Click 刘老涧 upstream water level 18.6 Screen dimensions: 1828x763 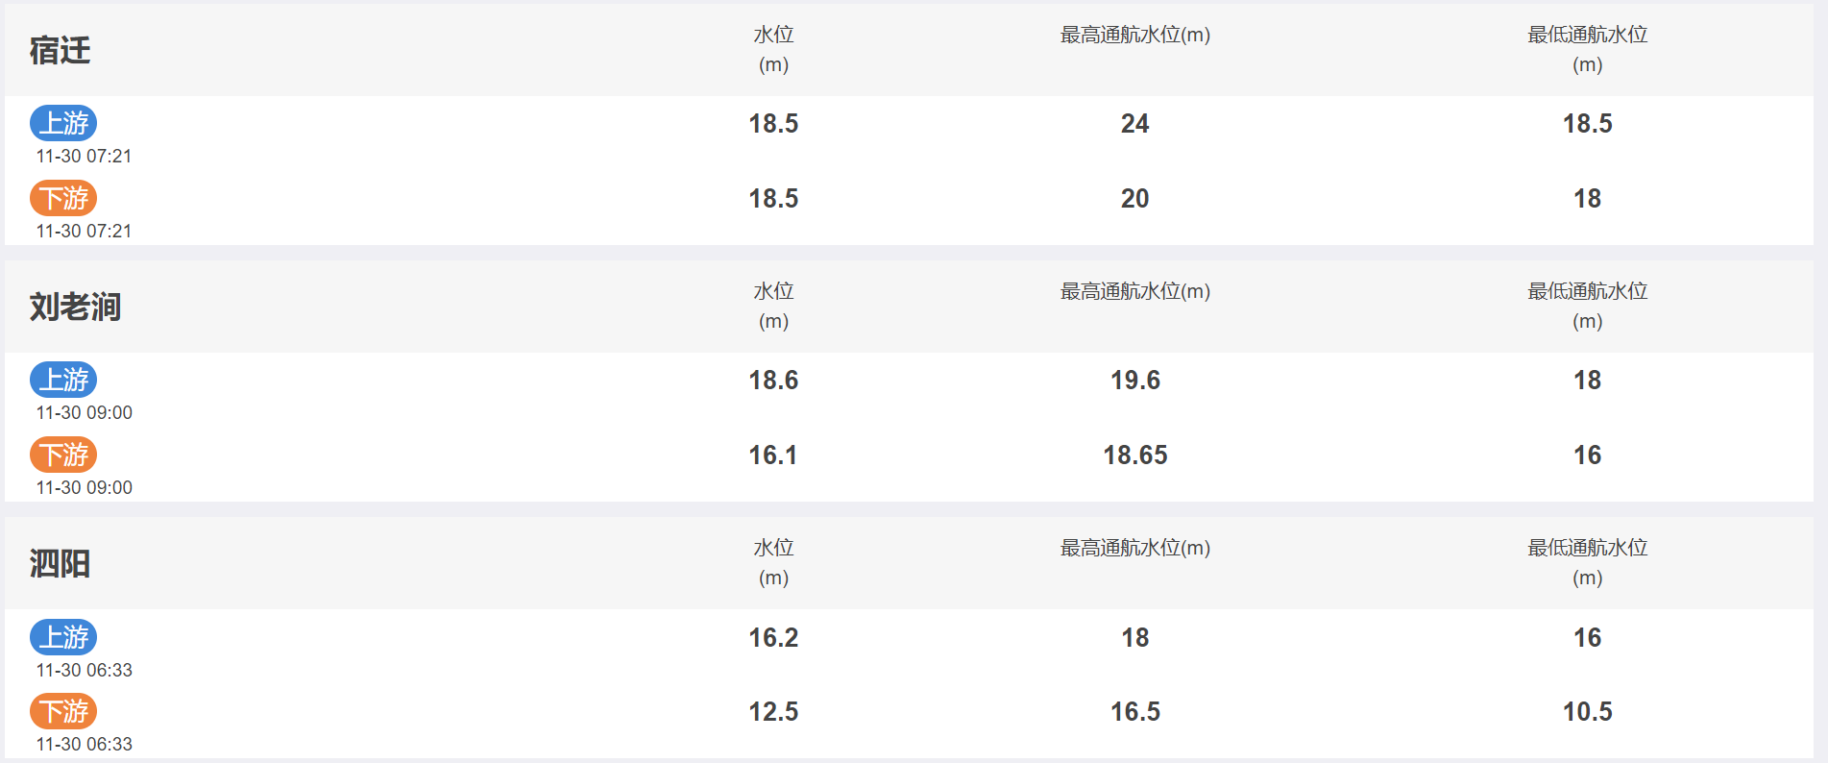point(773,380)
